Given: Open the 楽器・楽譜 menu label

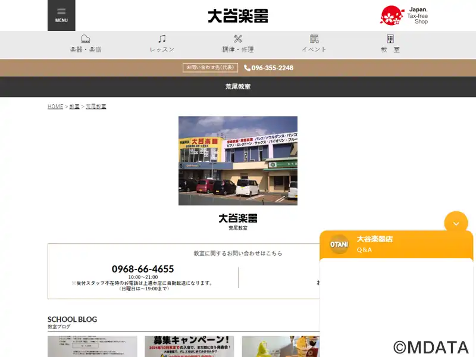Looking at the screenshot, I should click(86, 49).
